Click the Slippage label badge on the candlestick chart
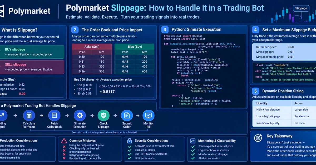This screenshot has width=316, height=165. [x=301, y=8]
